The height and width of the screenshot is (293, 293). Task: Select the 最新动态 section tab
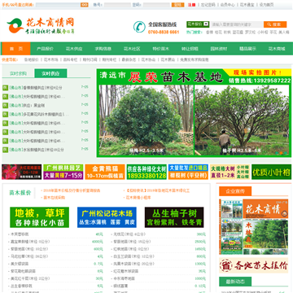click(x=235, y=282)
